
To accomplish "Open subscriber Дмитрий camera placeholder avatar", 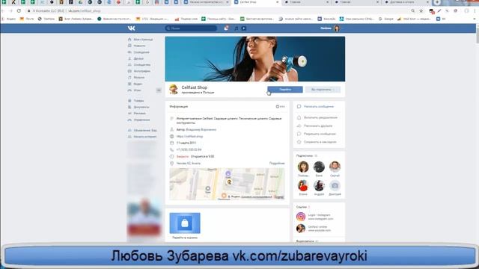I will coord(335,185).
